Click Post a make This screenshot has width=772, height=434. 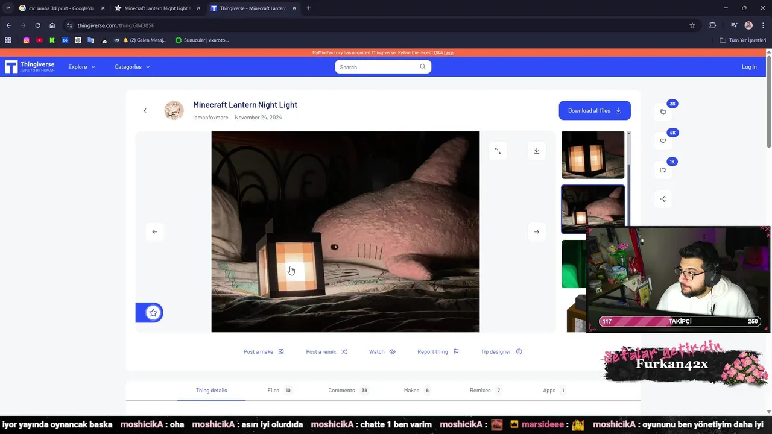pos(264,351)
